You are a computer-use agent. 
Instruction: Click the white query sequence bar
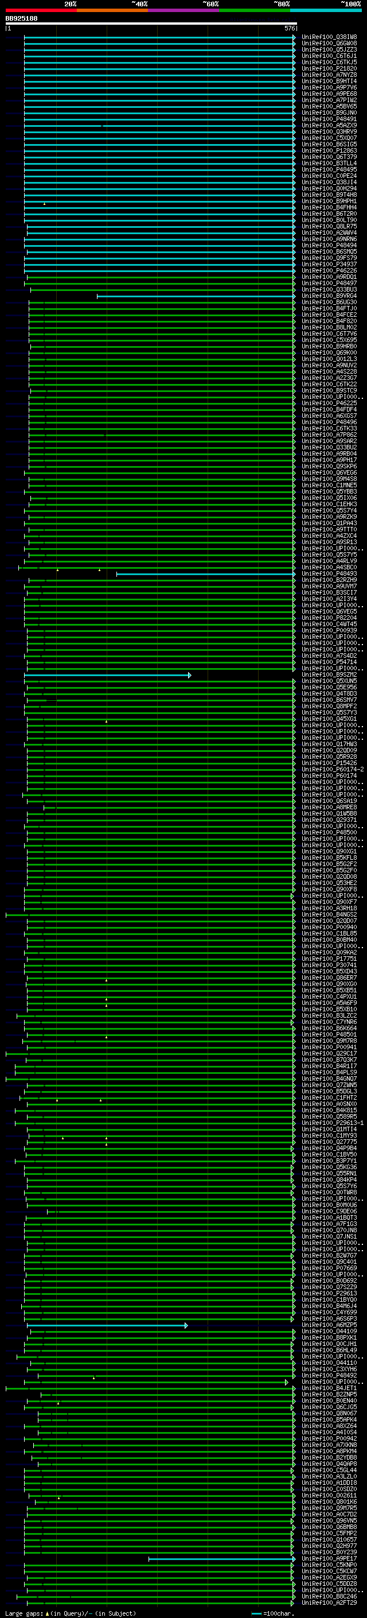151,23
